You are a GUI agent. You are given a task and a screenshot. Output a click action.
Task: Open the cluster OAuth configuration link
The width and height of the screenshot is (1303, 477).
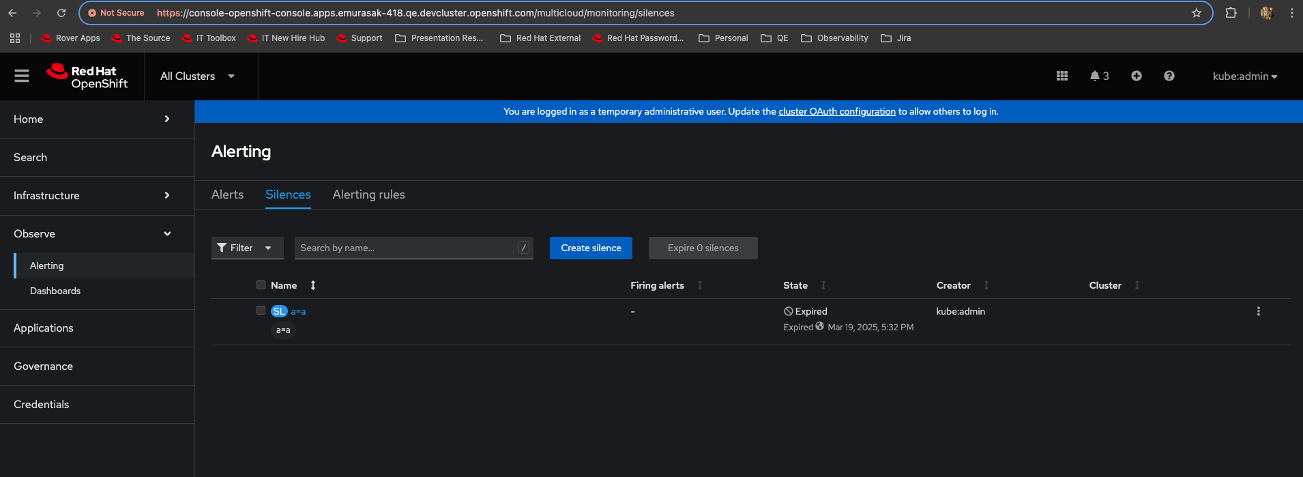coord(837,111)
